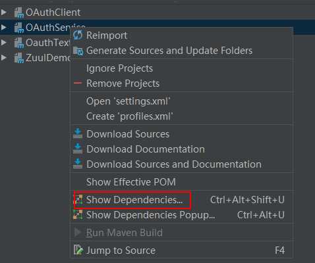This screenshot has width=315, height=263.
Task: Expand the ZuulDemo project node
Action: (3, 57)
